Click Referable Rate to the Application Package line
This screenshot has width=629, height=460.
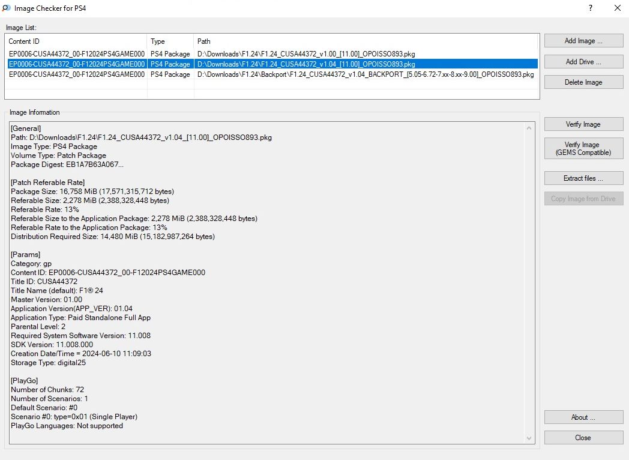[89, 228]
